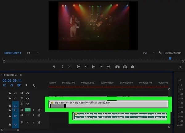This screenshot has width=185, height=133.
Task: Toggle lock on track A3
Action: click(10, 124)
